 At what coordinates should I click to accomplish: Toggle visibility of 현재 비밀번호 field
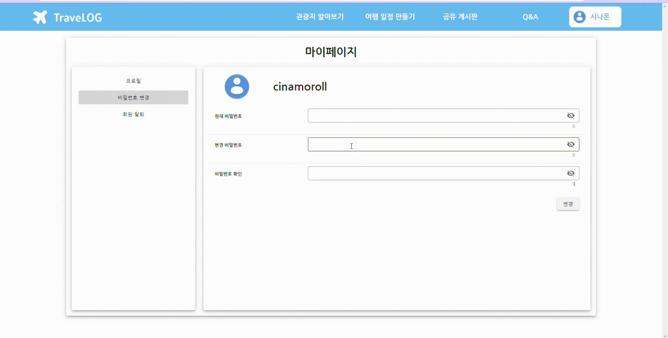coord(571,116)
